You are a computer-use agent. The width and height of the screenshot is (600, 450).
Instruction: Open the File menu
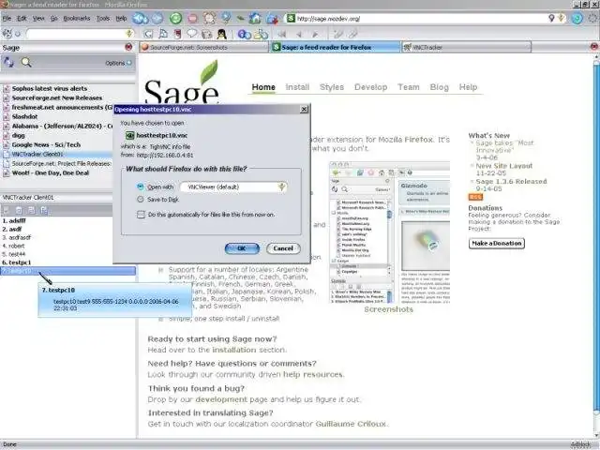coord(7,18)
